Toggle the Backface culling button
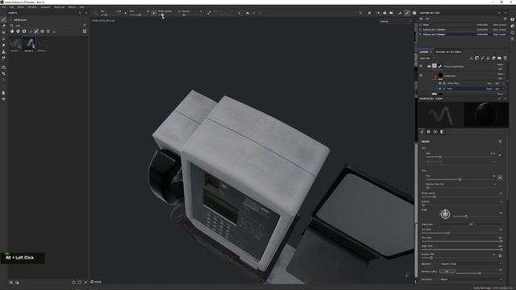Image resolution: width=516 pixels, height=290 pixels. click(447, 271)
